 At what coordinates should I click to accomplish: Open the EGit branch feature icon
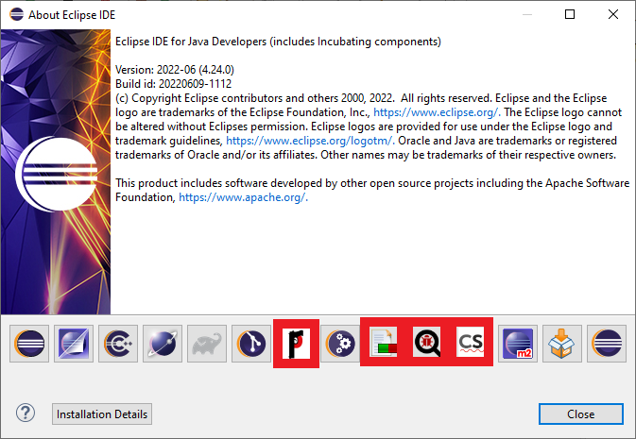(251, 344)
